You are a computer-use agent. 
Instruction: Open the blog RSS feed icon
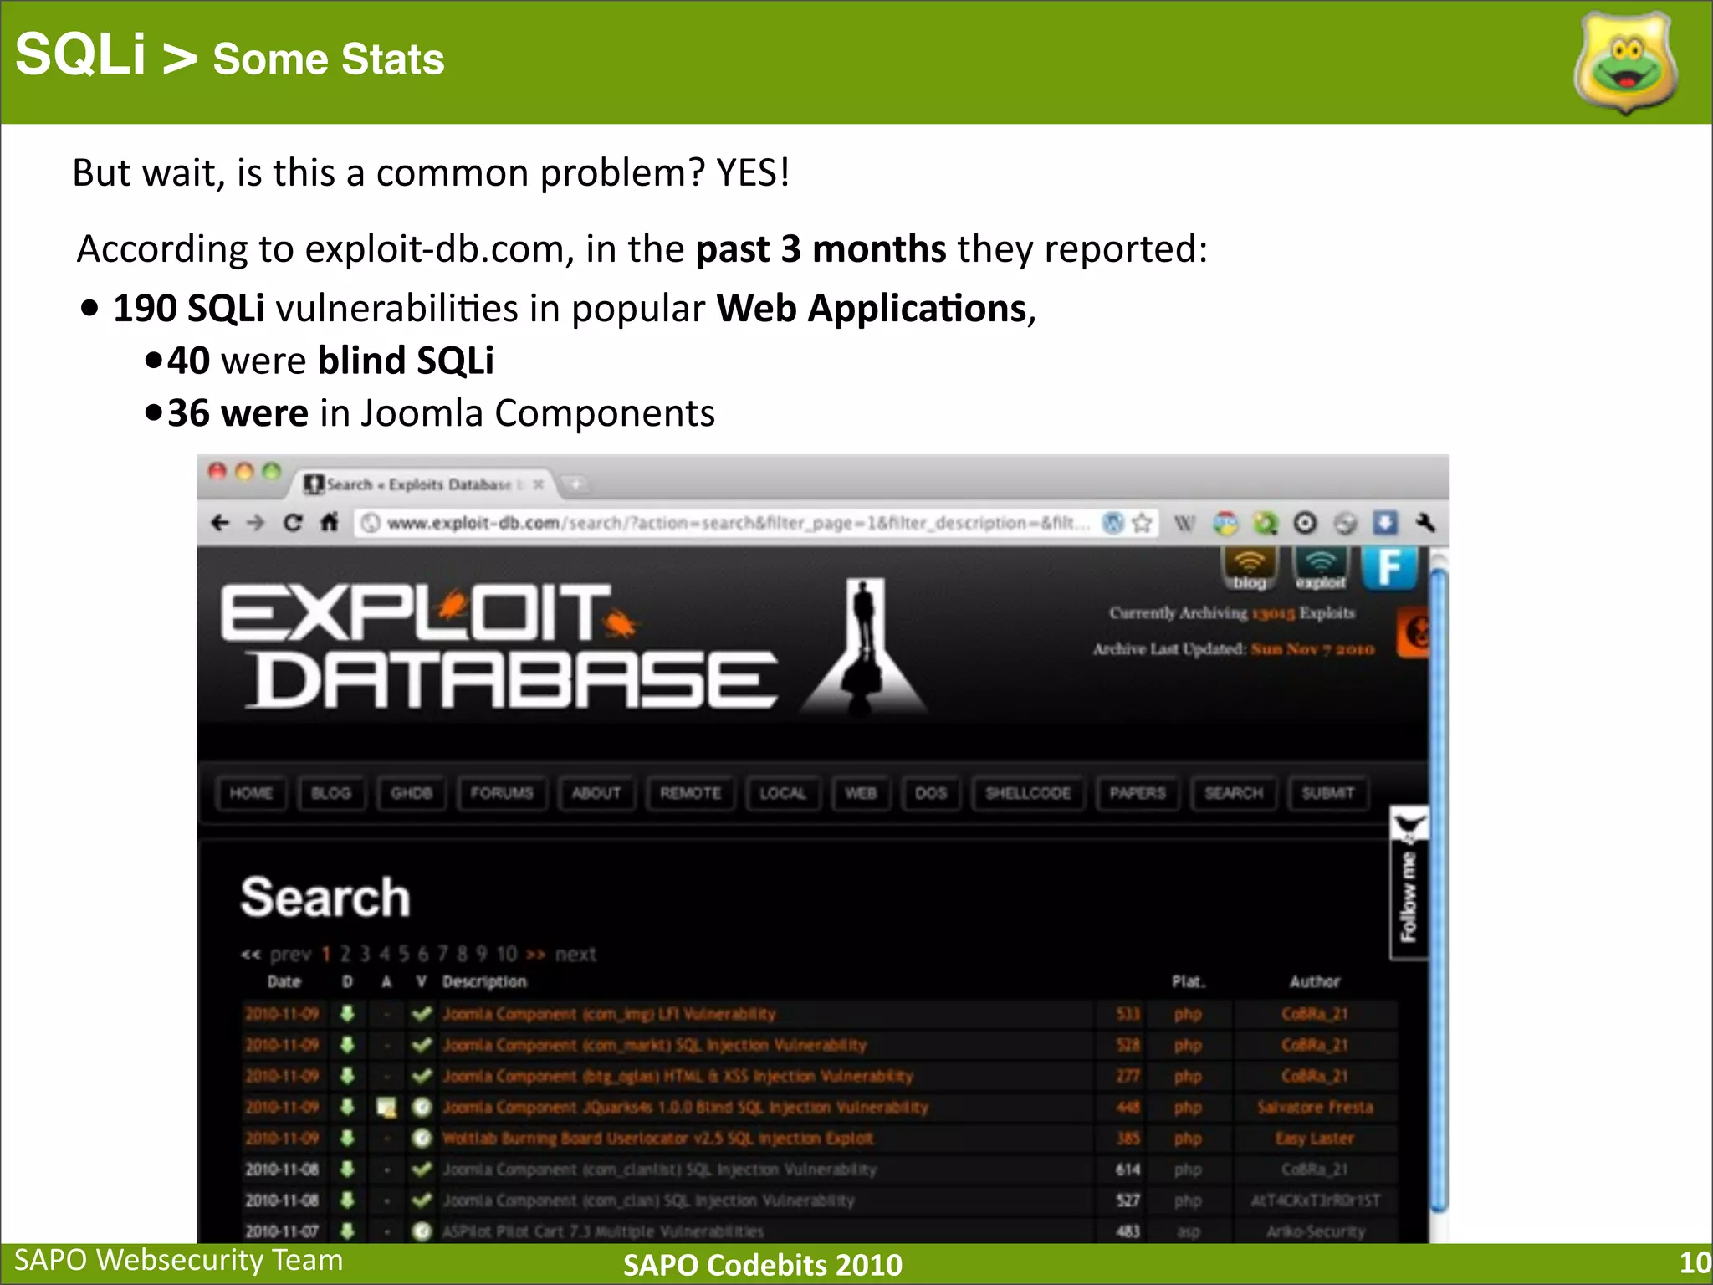point(1250,570)
